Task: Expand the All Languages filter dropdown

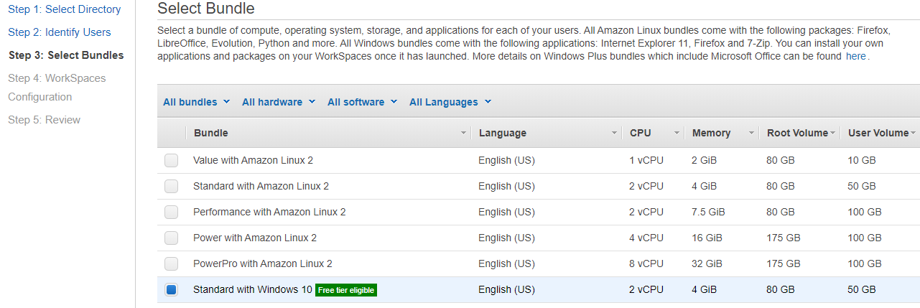Action: pos(450,102)
